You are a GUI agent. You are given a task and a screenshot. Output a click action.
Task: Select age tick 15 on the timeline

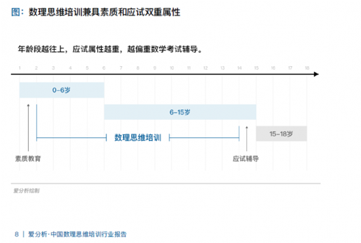[x=256, y=68]
